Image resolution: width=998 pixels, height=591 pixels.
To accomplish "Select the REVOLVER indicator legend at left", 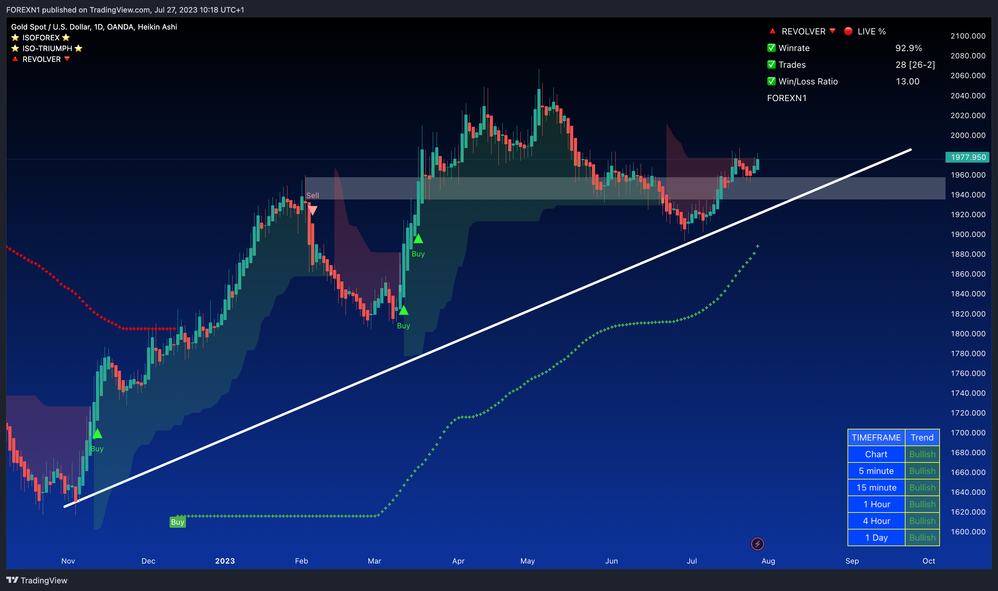I will 41,59.
